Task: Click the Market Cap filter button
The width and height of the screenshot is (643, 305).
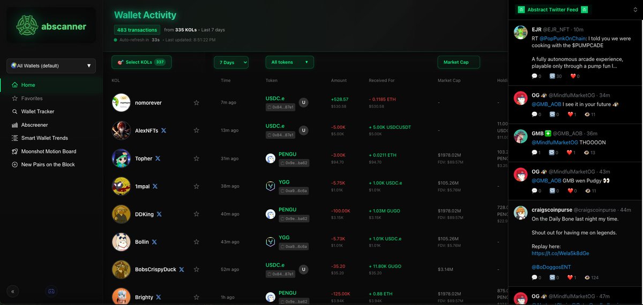Action: [x=459, y=62]
